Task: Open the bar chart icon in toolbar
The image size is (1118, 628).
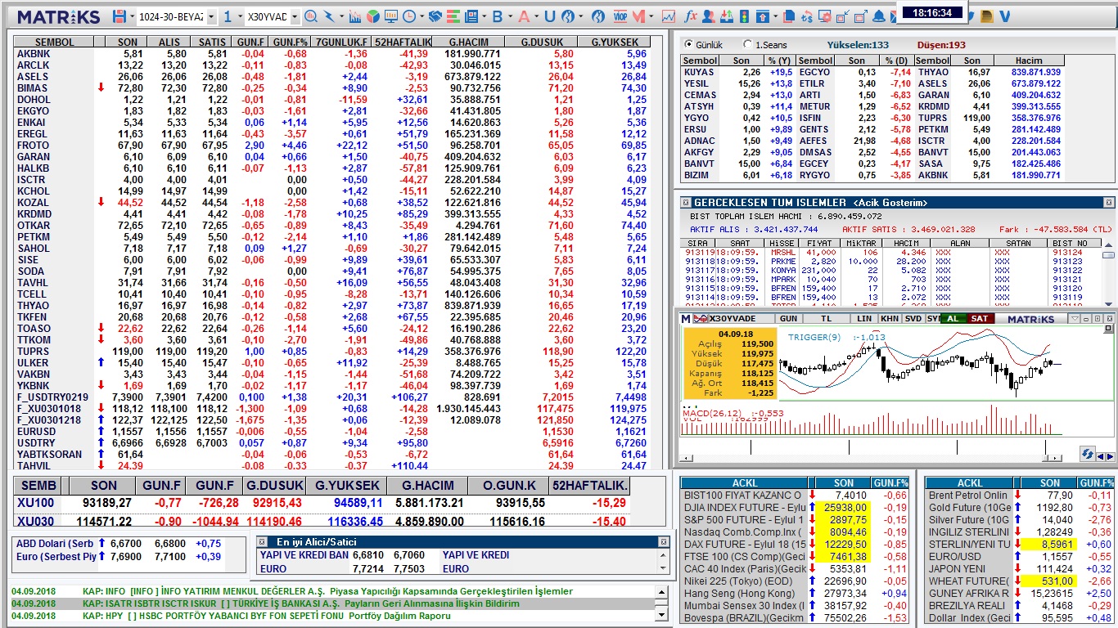Action: coord(355,16)
